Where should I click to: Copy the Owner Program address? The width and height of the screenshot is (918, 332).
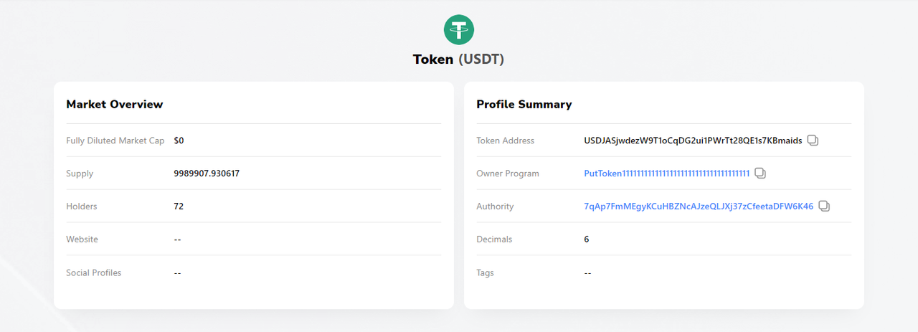tap(760, 174)
